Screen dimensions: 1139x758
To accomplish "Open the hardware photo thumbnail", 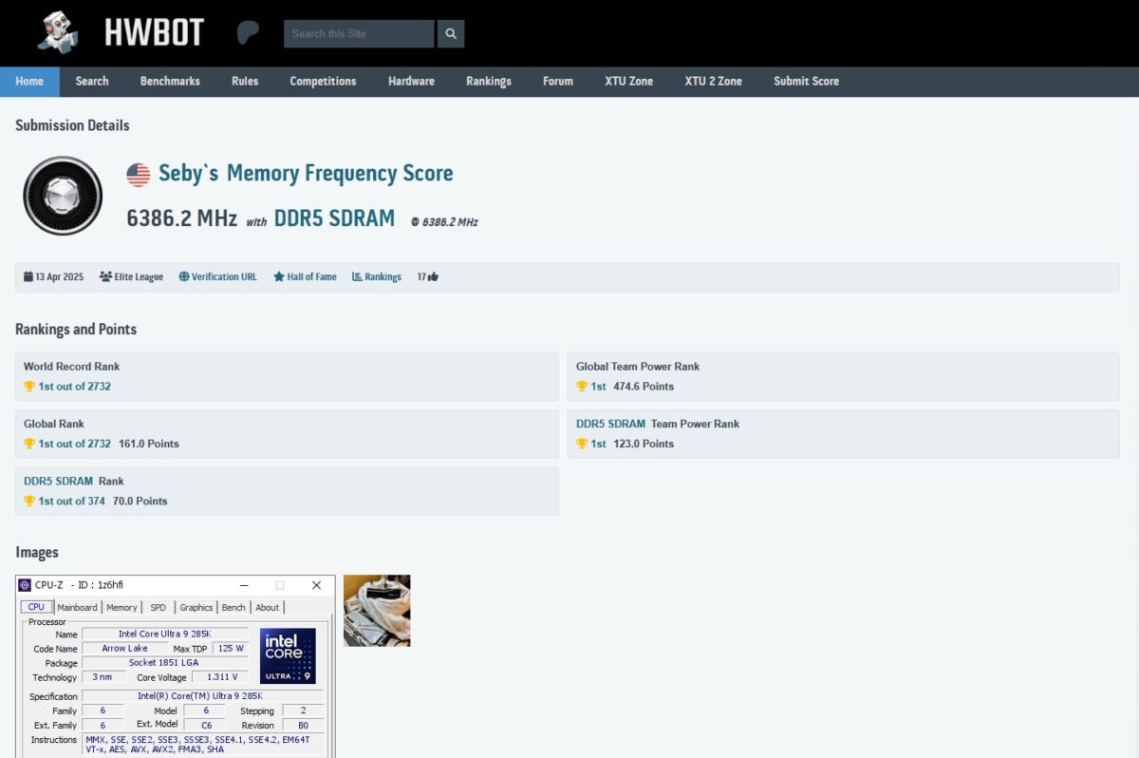I will coord(377,611).
